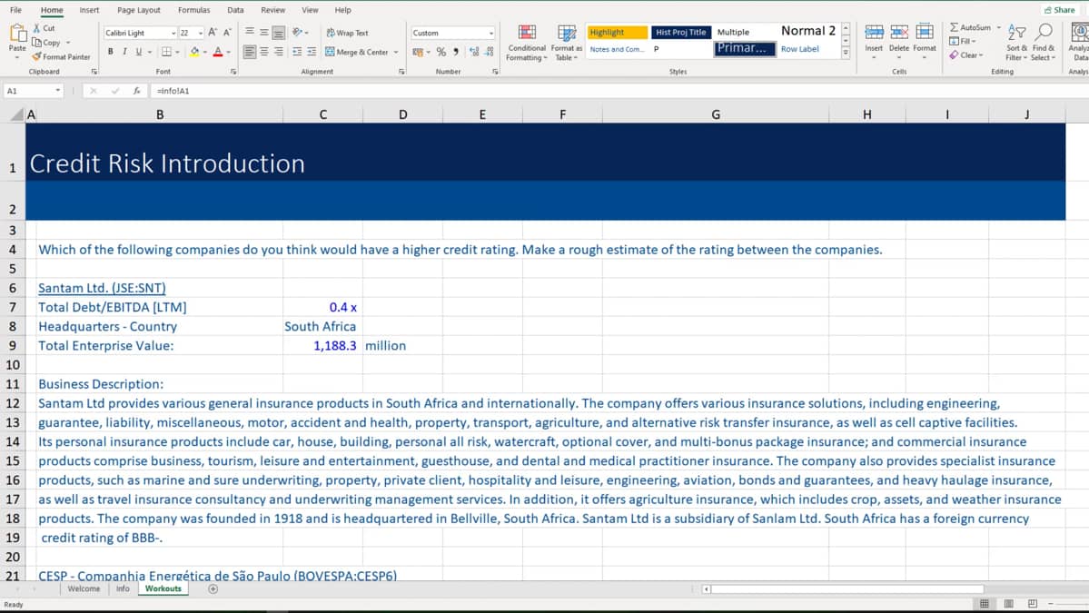Open the Fill dropdown

tap(963, 41)
